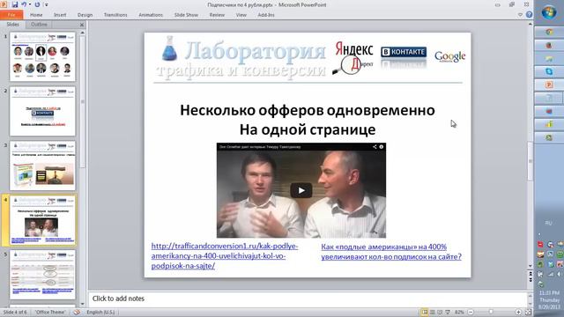
Task: Select slide 5 thumbnail
Action: click(x=42, y=275)
